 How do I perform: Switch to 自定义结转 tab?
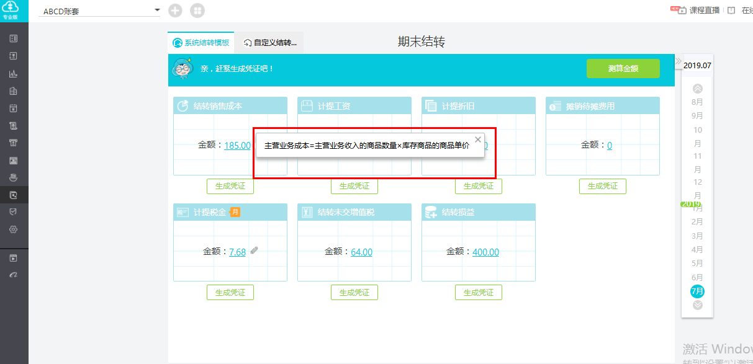(270, 43)
